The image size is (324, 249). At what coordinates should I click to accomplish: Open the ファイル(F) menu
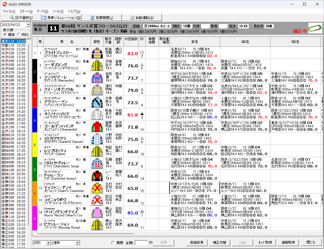[9, 11]
